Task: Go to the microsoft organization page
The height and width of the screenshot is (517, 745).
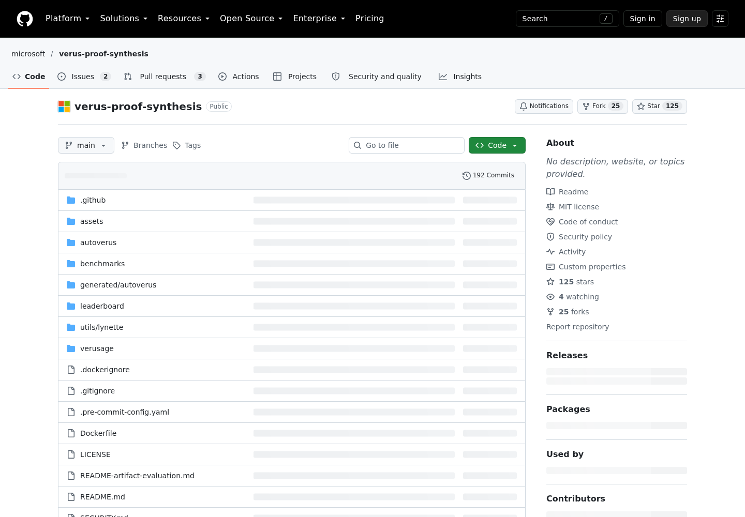Action: point(28,54)
